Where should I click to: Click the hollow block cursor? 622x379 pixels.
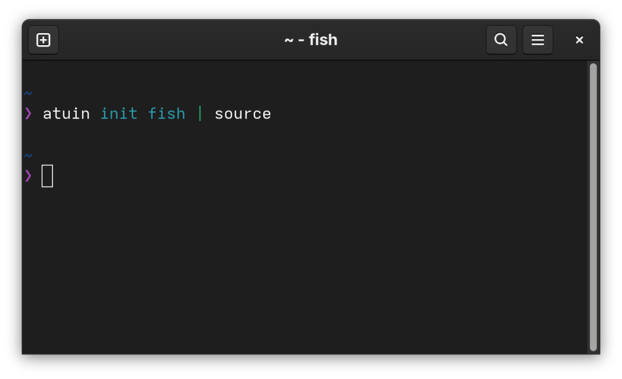click(x=47, y=176)
